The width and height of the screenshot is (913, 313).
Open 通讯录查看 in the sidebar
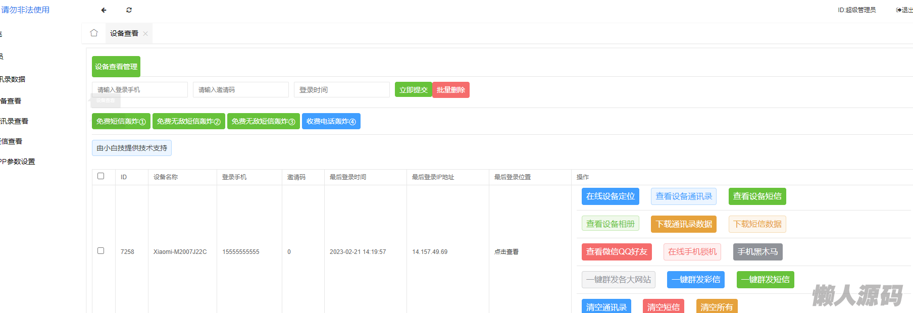[14, 121]
